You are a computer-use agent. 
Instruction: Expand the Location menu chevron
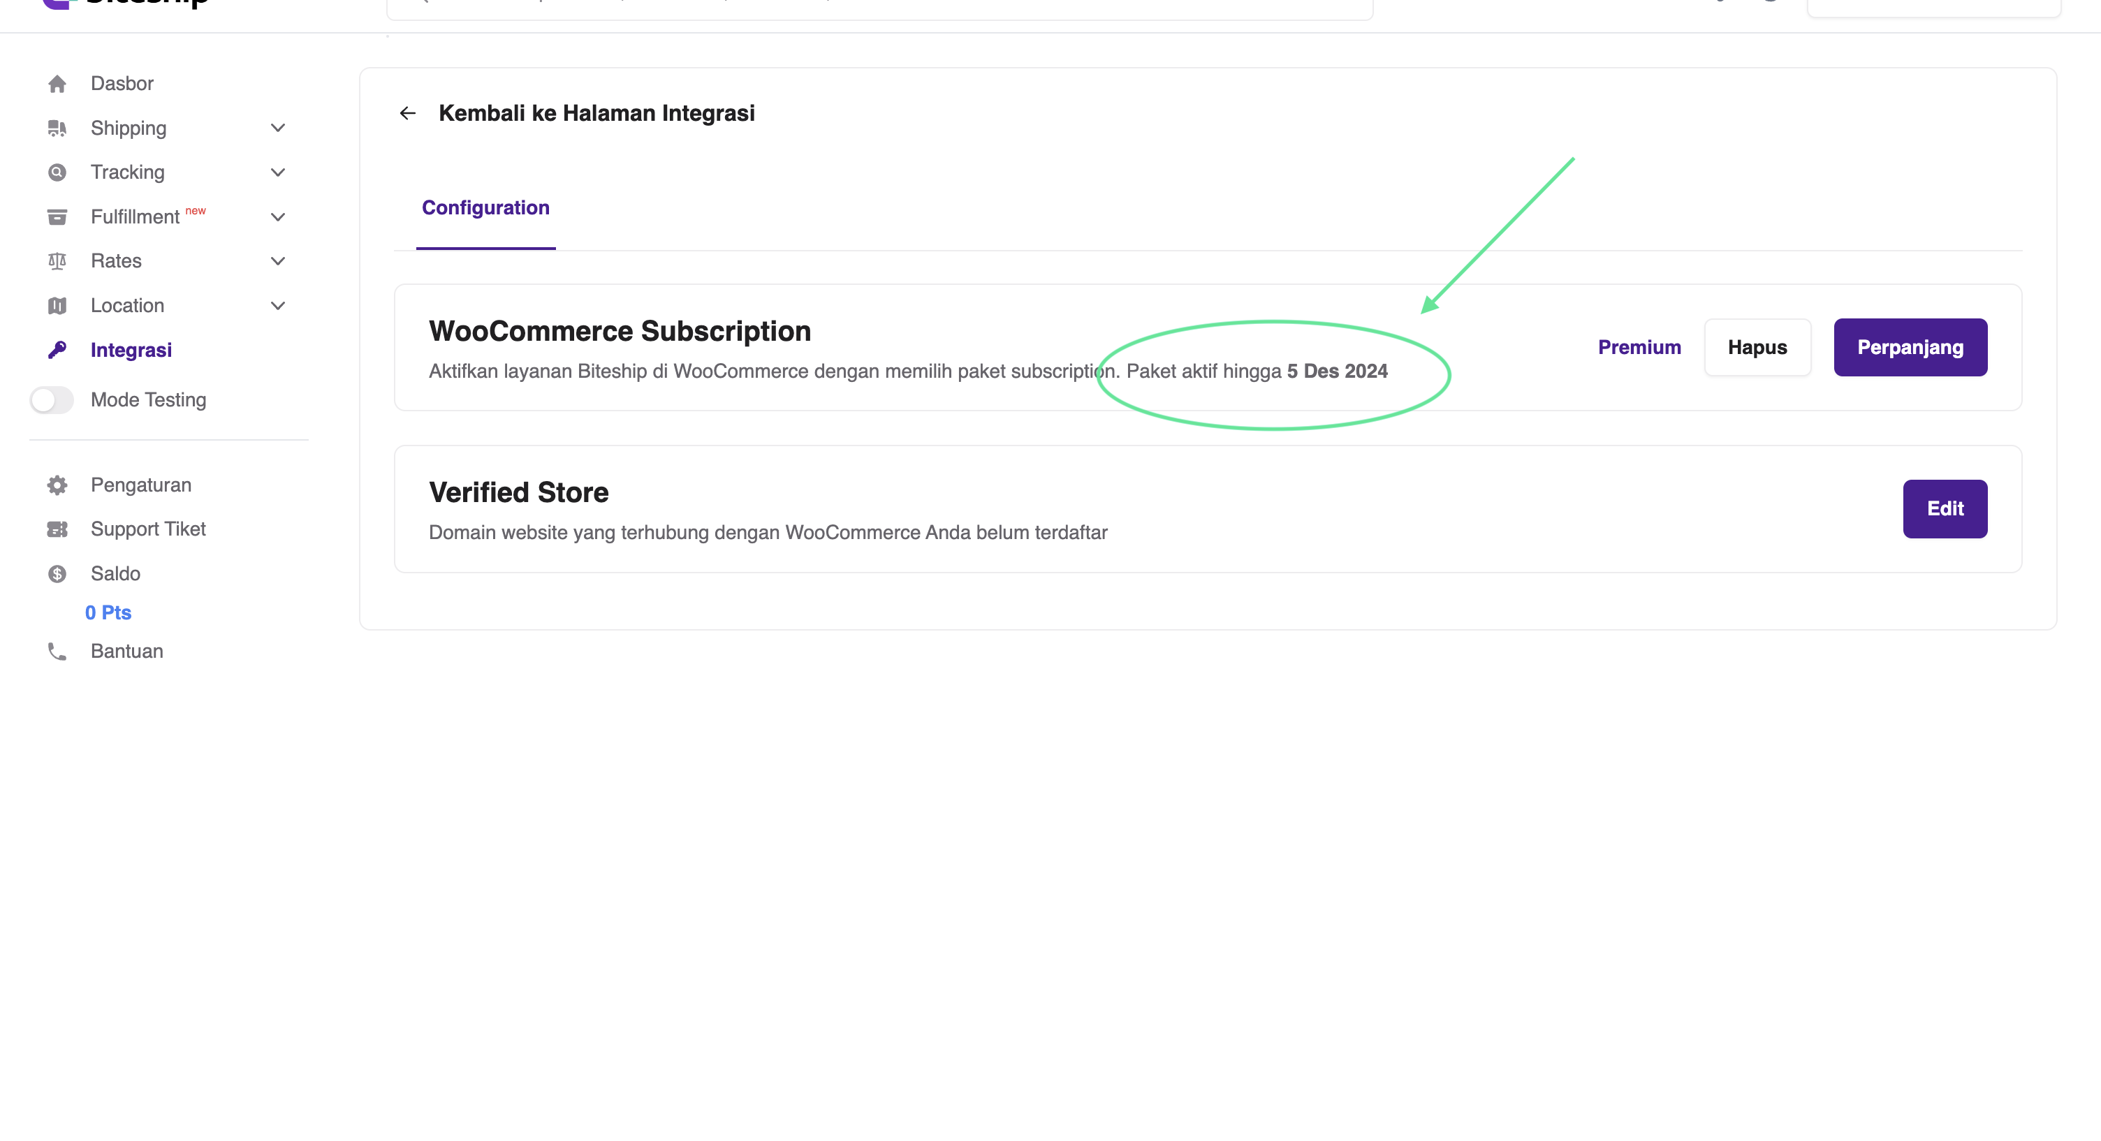(277, 306)
